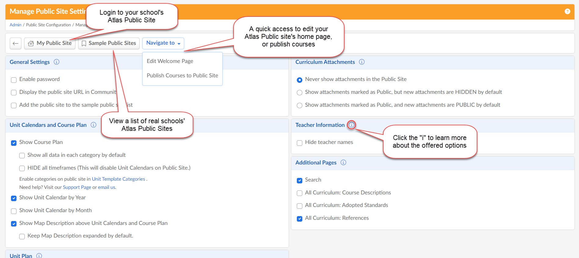Toggle Display the public site URL checkbox
579x258 pixels.
click(x=14, y=93)
